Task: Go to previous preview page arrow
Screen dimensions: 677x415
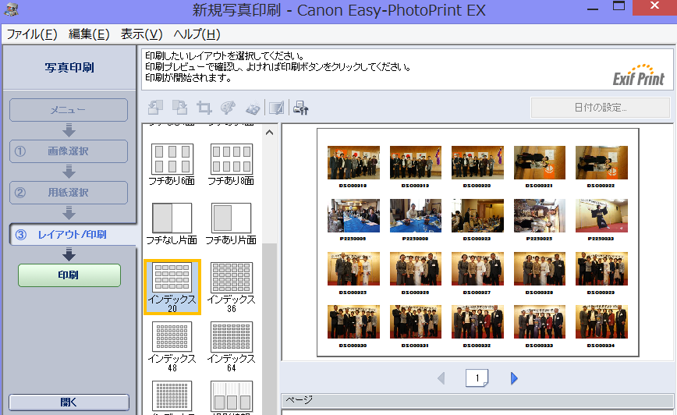Action: (x=441, y=378)
